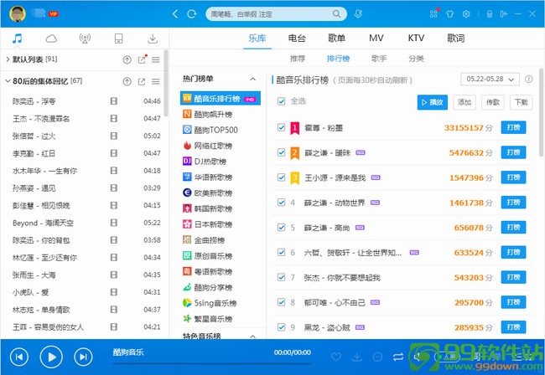The height and width of the screenshot is (375, 545).
Task: Go back using the back arrow
Action: point(175,14)
